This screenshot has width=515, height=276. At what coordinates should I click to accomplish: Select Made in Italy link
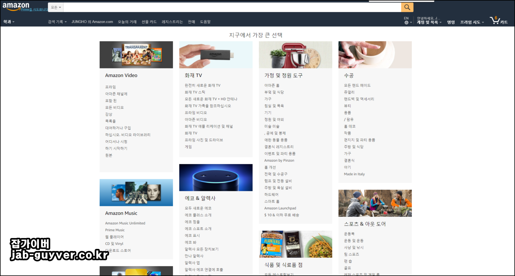pyautogui.click(x=354, y=174)
